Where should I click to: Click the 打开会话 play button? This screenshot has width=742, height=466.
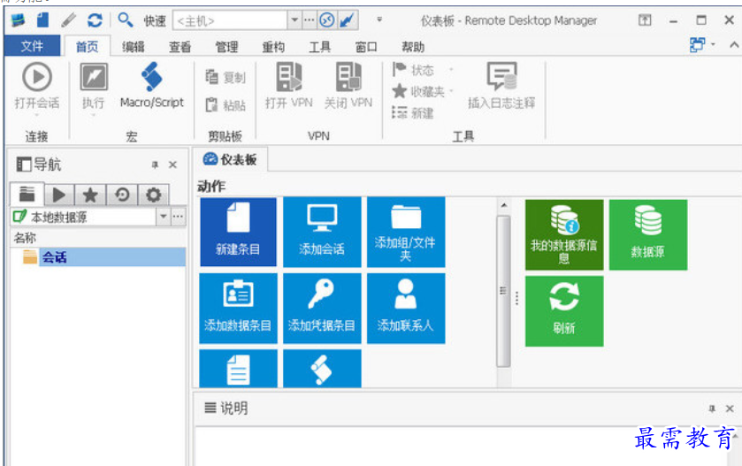pos(37,88)
